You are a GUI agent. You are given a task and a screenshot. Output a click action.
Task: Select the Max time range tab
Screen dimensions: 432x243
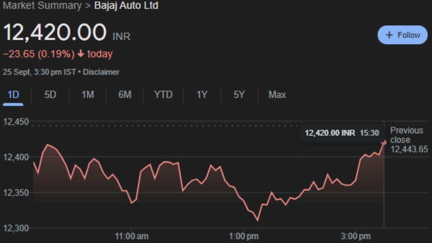(x=277, y=95)
